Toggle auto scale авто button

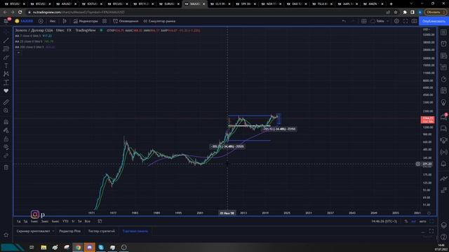click(422, 221)
